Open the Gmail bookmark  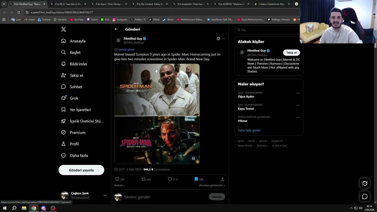(x=29, y=20)
